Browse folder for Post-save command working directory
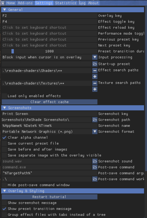 (x=95, y=179)
